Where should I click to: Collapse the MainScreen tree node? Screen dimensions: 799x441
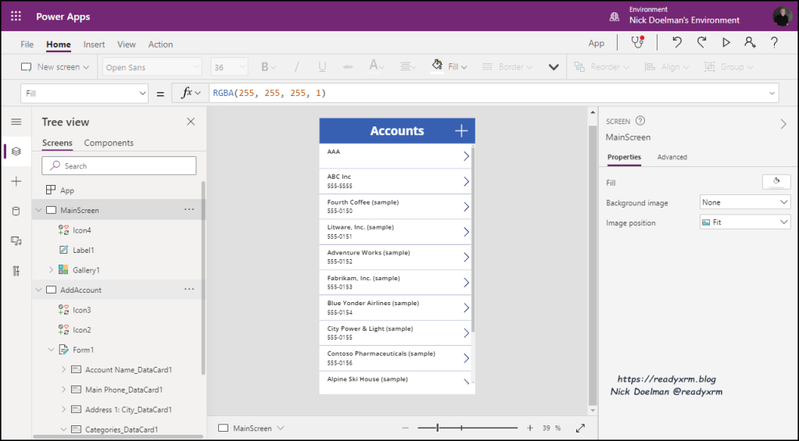(x=38, y=211)
